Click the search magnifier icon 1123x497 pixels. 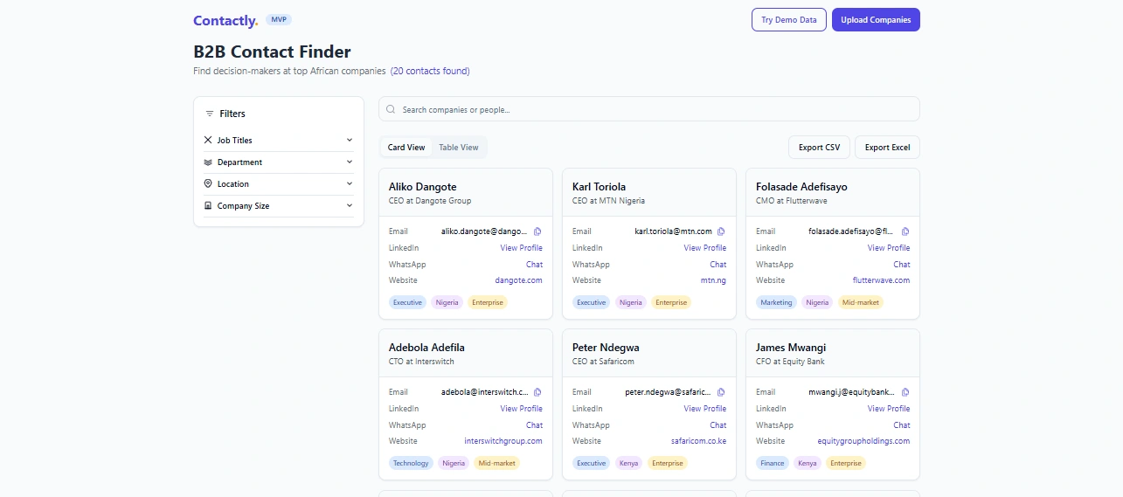pyautogui.click(x=391, y=109)
